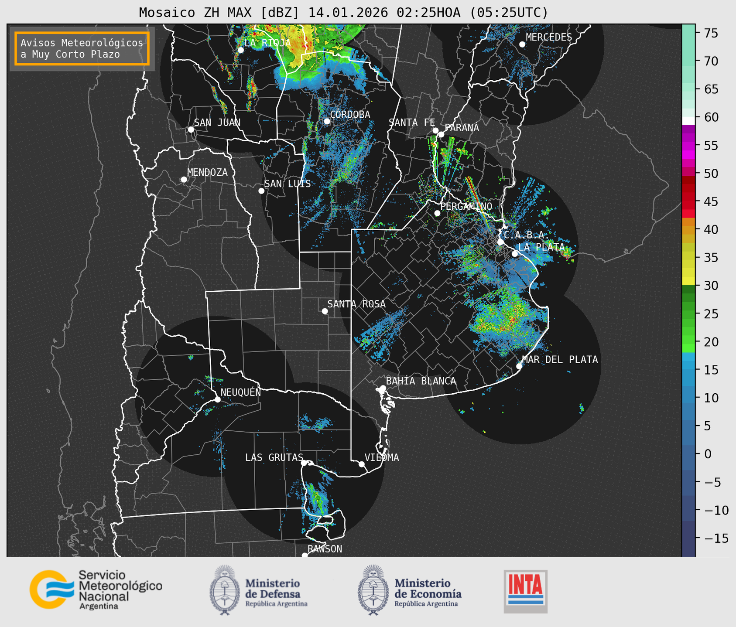Screen dimensions: 736x627
Task: Click the NEUQUÉN city marker dot
Action: pos(217,399)
